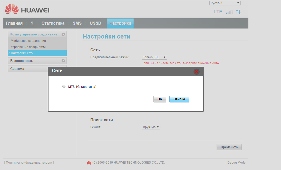The image size is (281, 170).
Task: Click the Применить button
Action: click(x=229, y=147)
